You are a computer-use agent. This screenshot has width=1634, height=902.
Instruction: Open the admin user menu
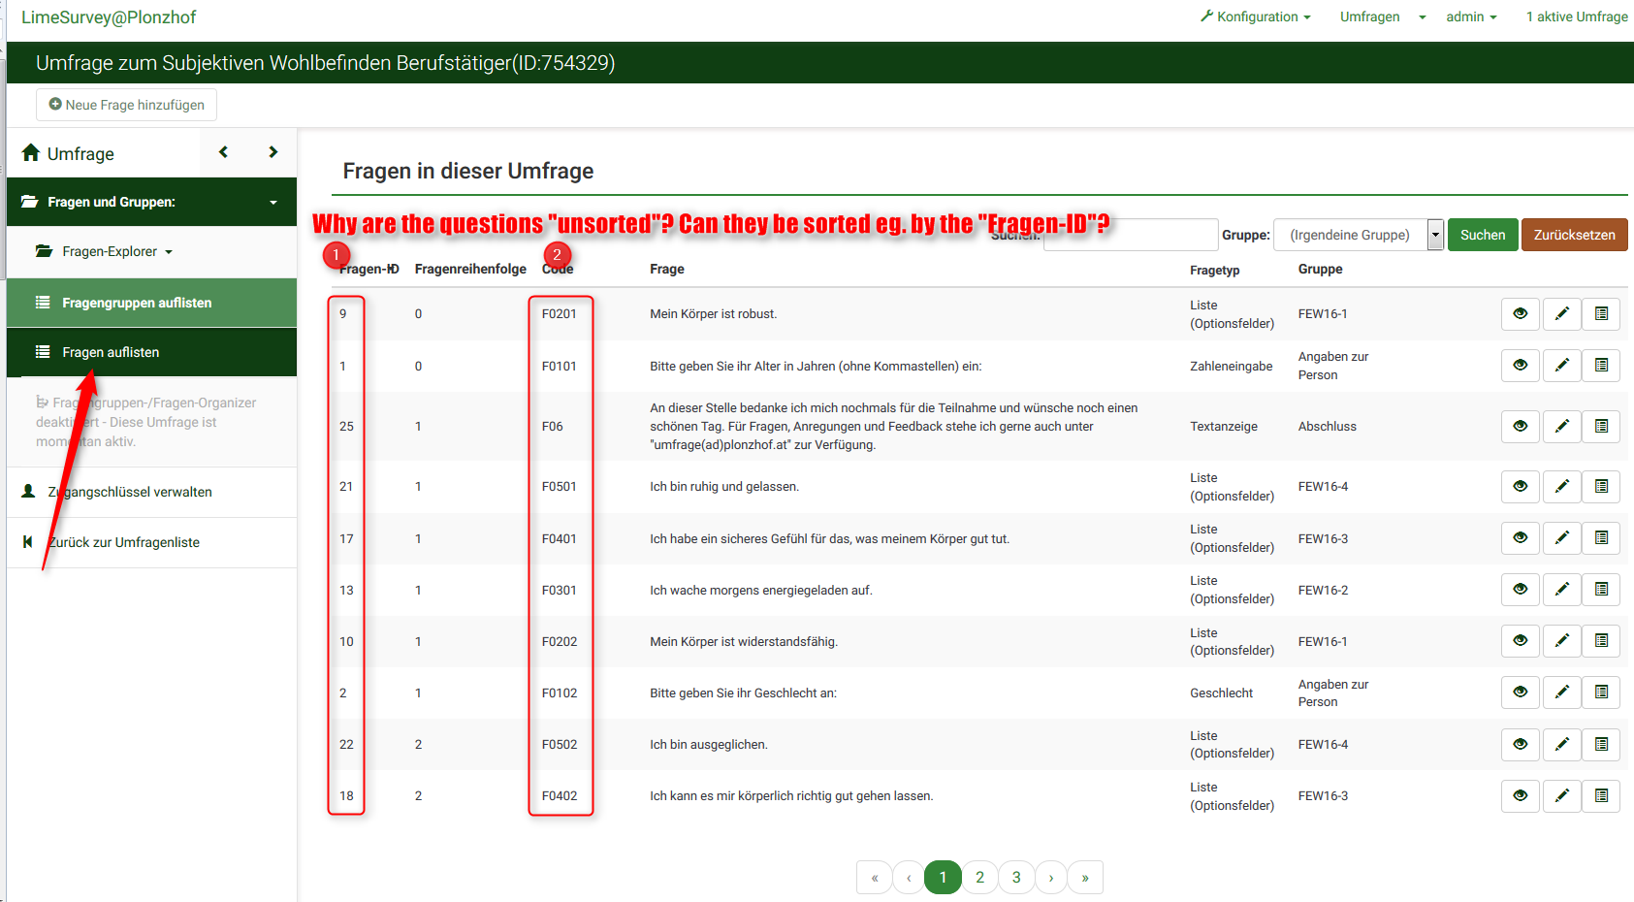coord(1470,16)
